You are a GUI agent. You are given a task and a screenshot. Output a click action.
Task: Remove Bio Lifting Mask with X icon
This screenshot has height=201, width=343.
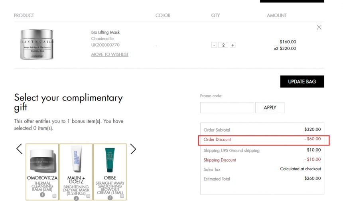[319, 28]
